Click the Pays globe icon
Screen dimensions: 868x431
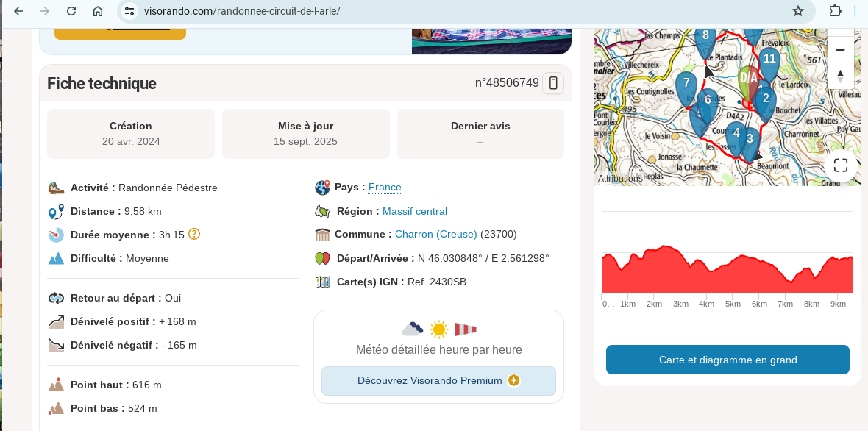pos(323,188)
